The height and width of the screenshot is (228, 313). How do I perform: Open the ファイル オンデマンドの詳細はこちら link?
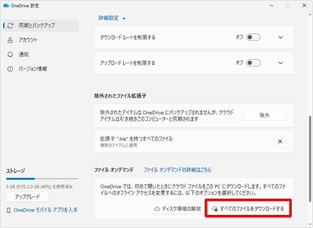[177, 170]
